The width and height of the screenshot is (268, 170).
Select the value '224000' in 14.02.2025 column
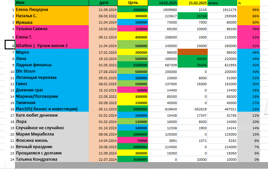pyautogui.click(x=163, y=147)
